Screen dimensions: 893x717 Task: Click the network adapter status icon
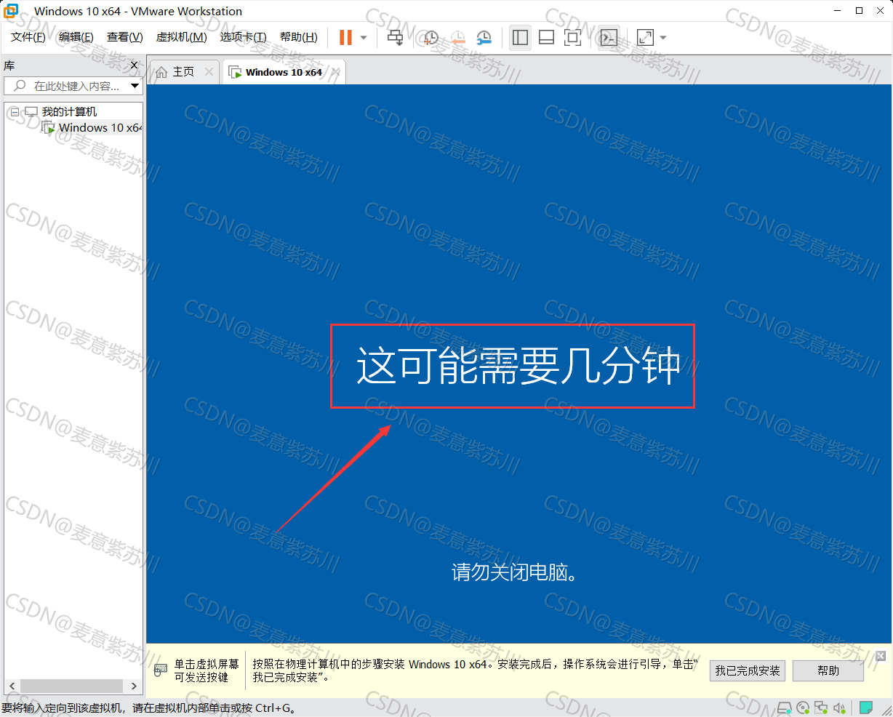point(821,708)
